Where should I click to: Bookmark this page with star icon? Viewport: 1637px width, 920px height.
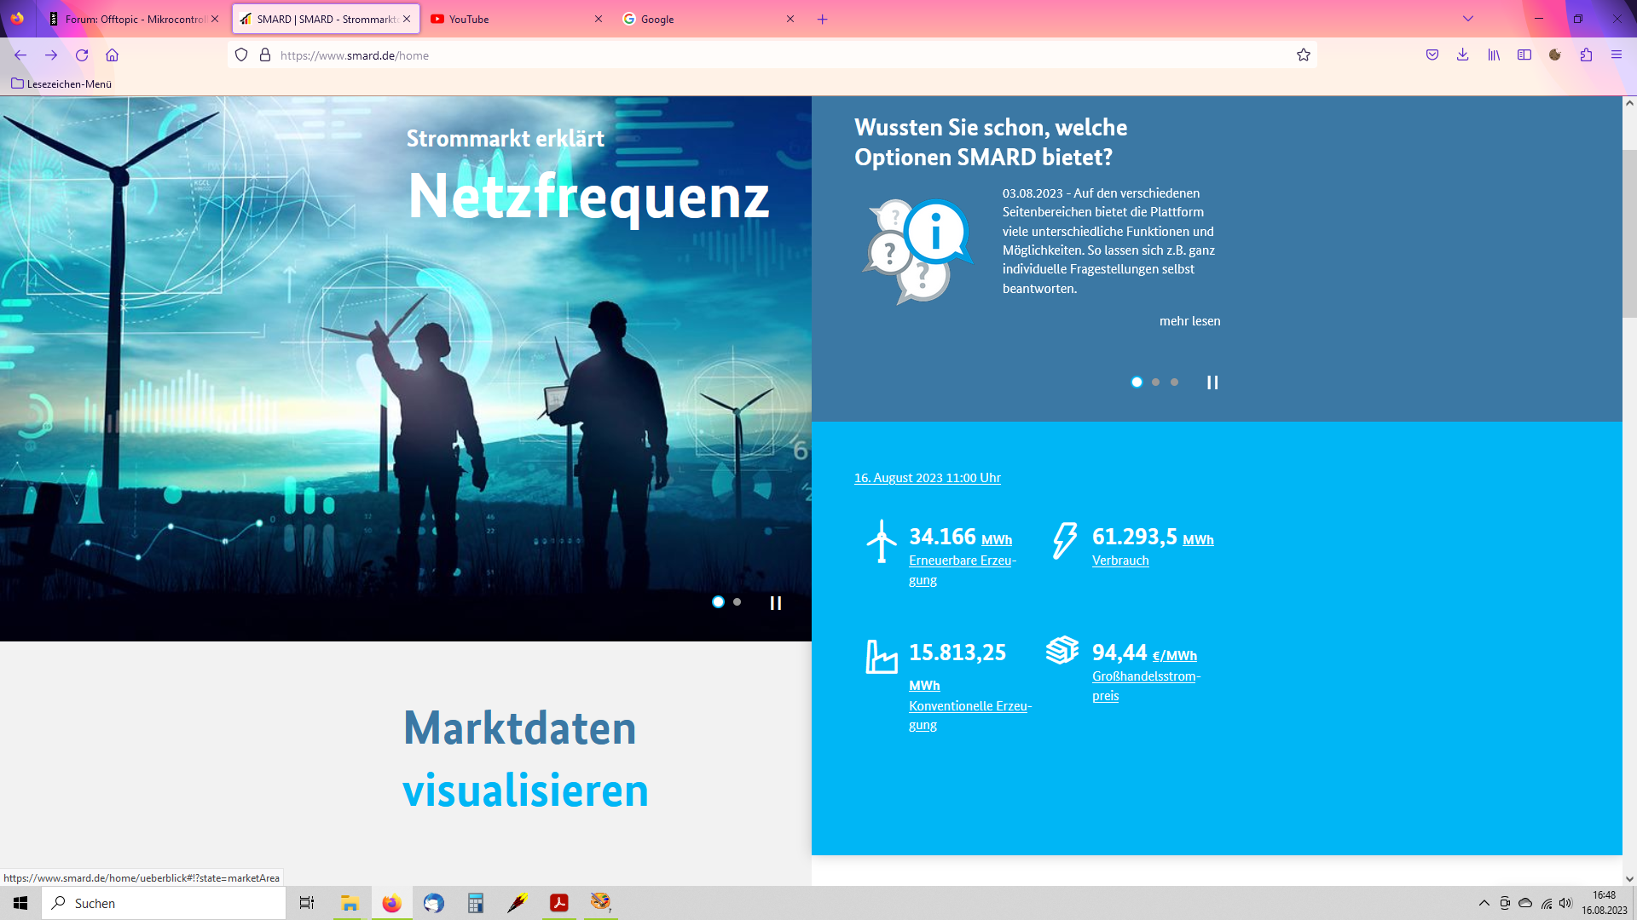(x=1304, y=55)
